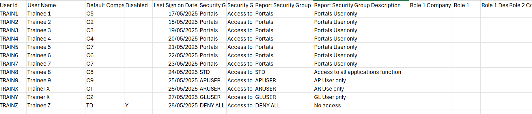Select the User Id header cell
This screenshot has width=532, height=114.
point(13,5)
